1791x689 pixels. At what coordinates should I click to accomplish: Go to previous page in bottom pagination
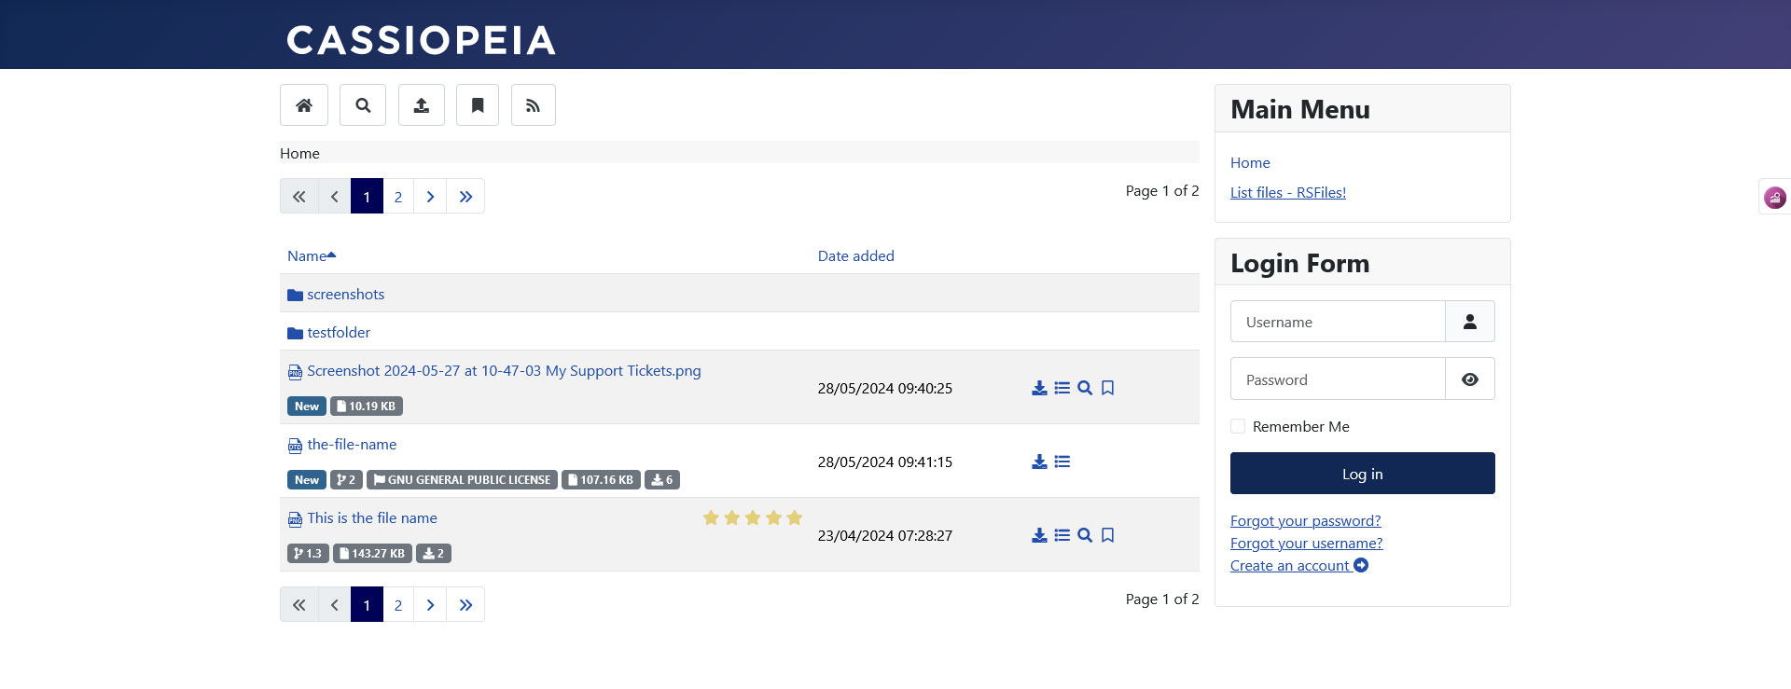[334, 605]
